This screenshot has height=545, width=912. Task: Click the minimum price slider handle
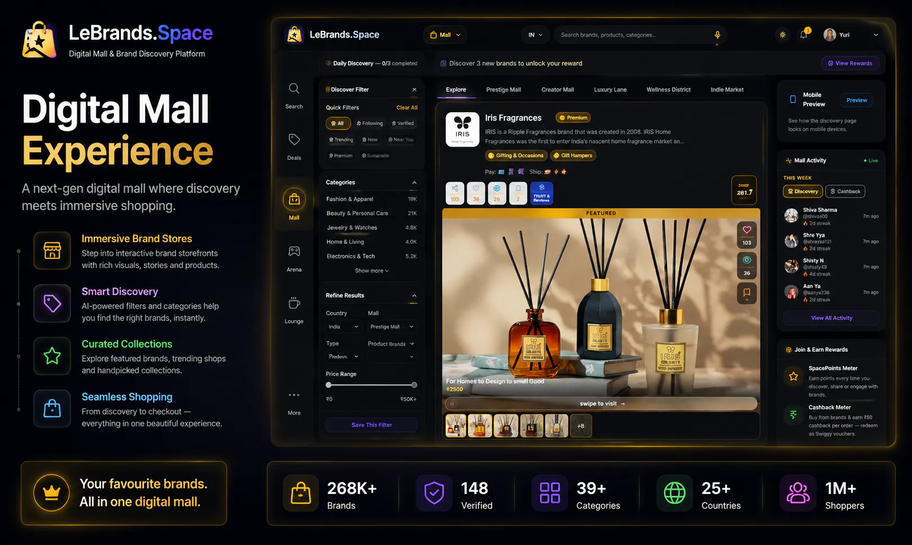[x=329, y=385]
